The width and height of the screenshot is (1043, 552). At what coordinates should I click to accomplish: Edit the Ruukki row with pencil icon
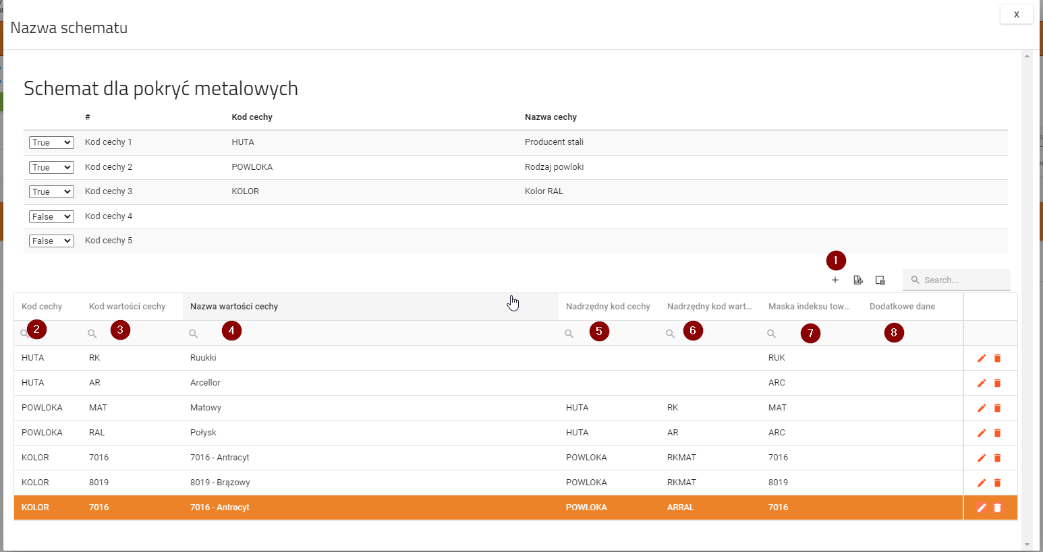click(982, 358)
